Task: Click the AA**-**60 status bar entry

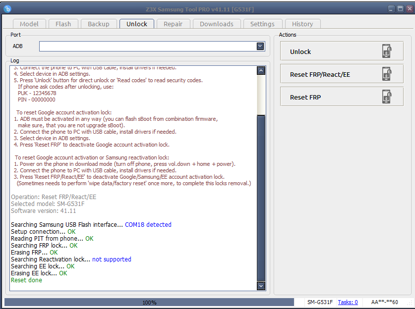Action: pos(385,302)
